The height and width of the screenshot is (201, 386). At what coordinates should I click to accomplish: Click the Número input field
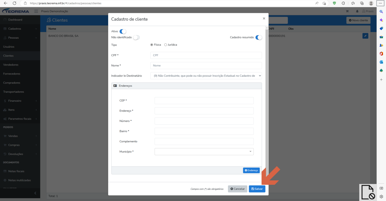pos(204,121)
